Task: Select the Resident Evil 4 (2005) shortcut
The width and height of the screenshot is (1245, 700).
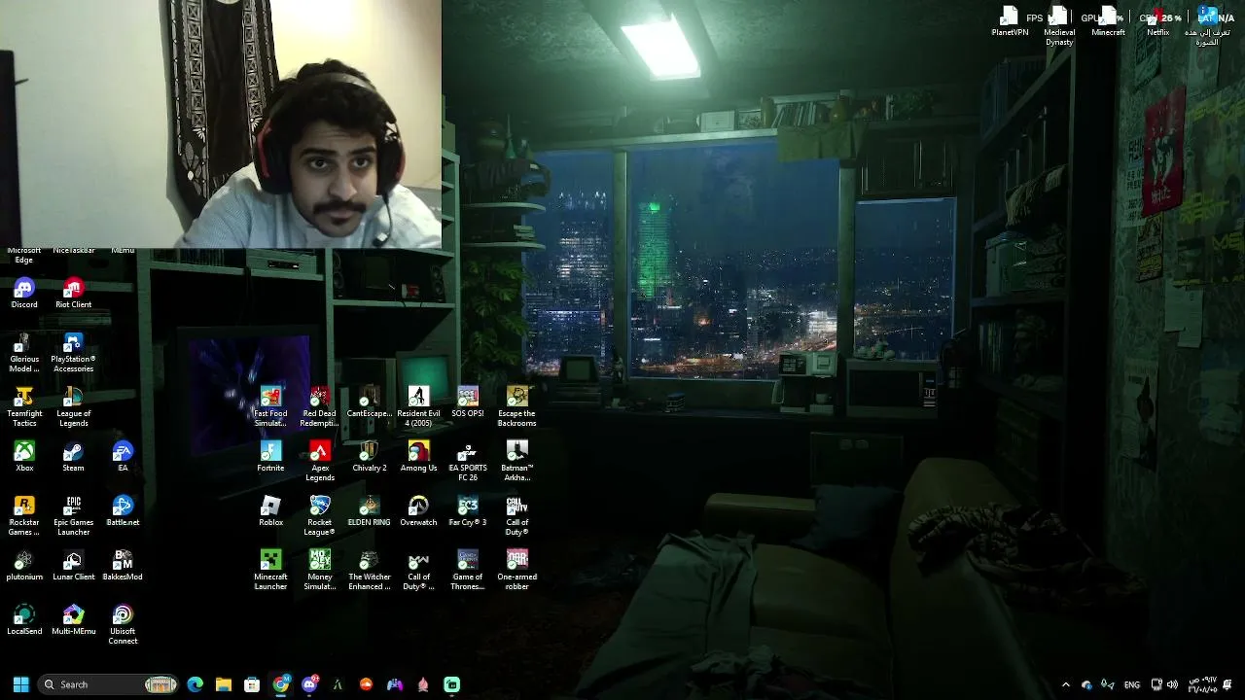Action: pyautogui.click(x=418, y=407)
